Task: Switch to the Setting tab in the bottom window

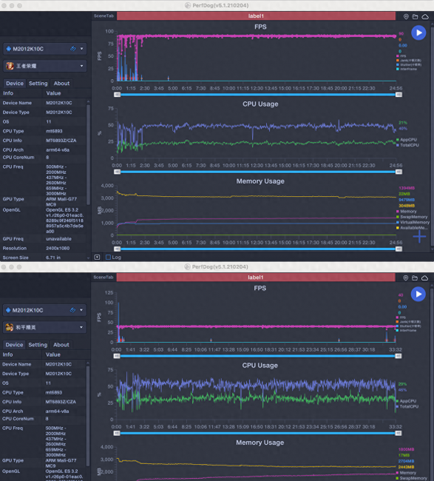Action: tap(38, 345)
